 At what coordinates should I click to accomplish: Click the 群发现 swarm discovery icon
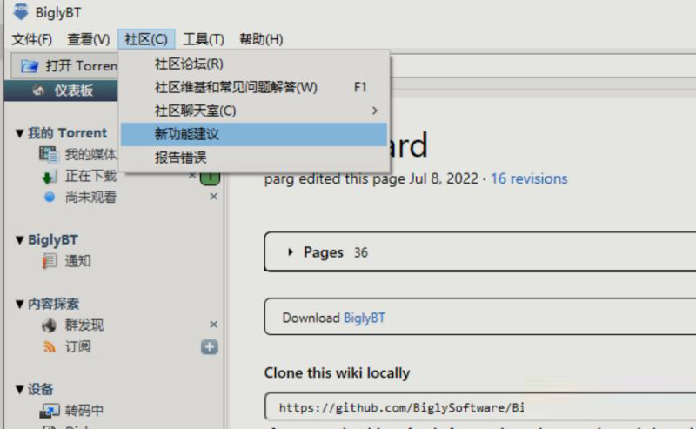50,325
